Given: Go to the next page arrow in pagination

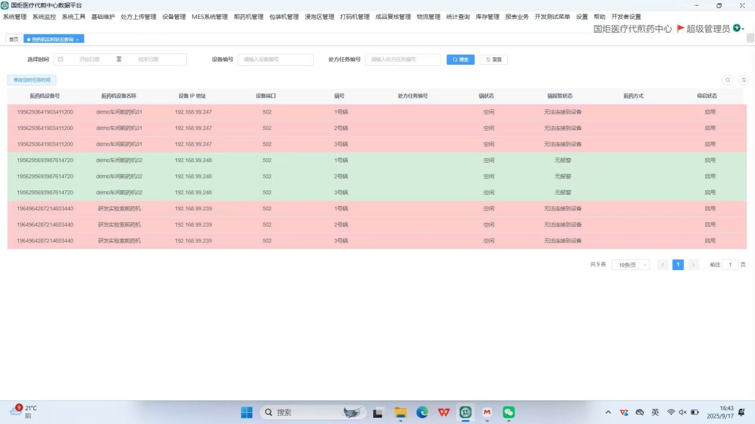Looking at the screenshot, I should 693,265.
